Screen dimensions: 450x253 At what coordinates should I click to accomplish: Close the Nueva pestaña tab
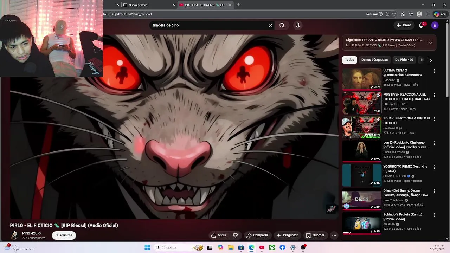[174, 5]
